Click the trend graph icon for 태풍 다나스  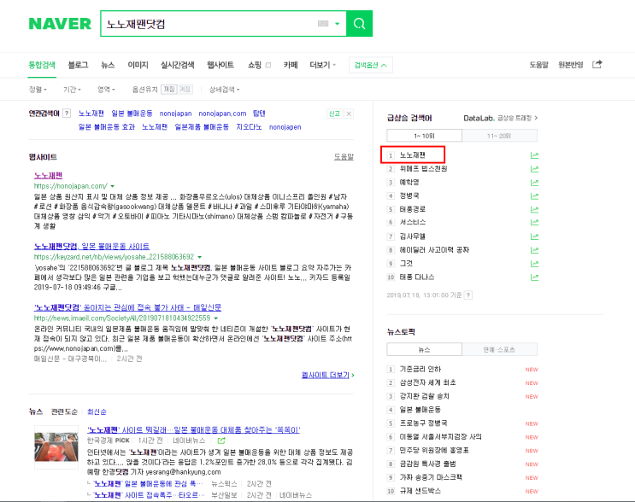pos(534,277)
